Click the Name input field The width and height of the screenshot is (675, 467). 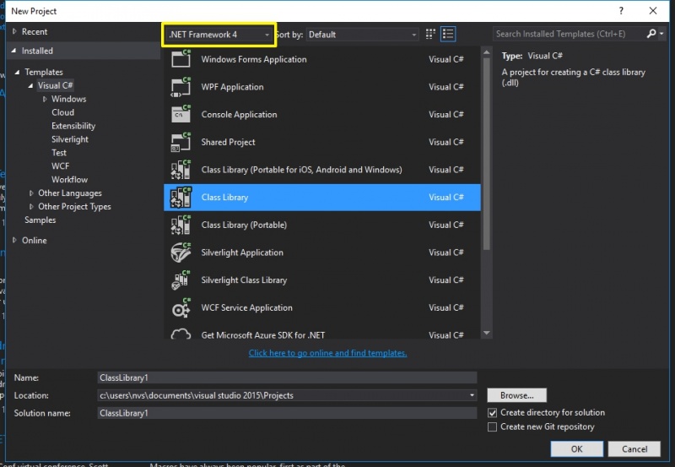[287, 377]
